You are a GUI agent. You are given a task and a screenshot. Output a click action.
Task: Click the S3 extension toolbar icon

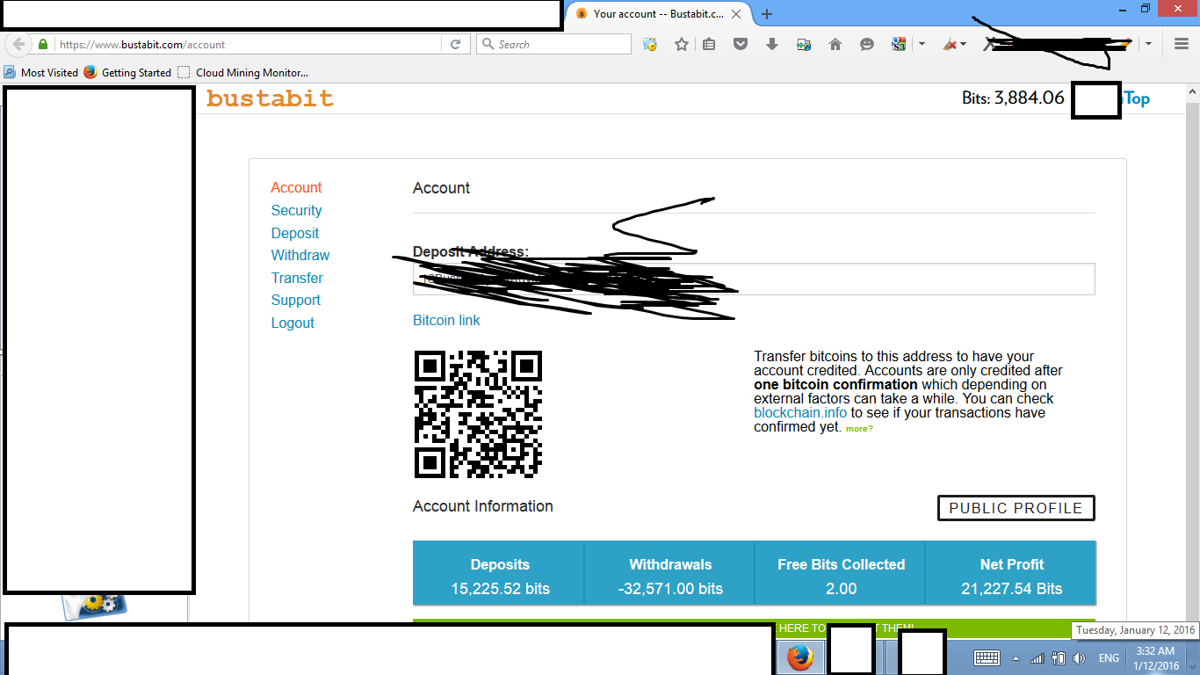pyautogui.click(x=899, y=44)
